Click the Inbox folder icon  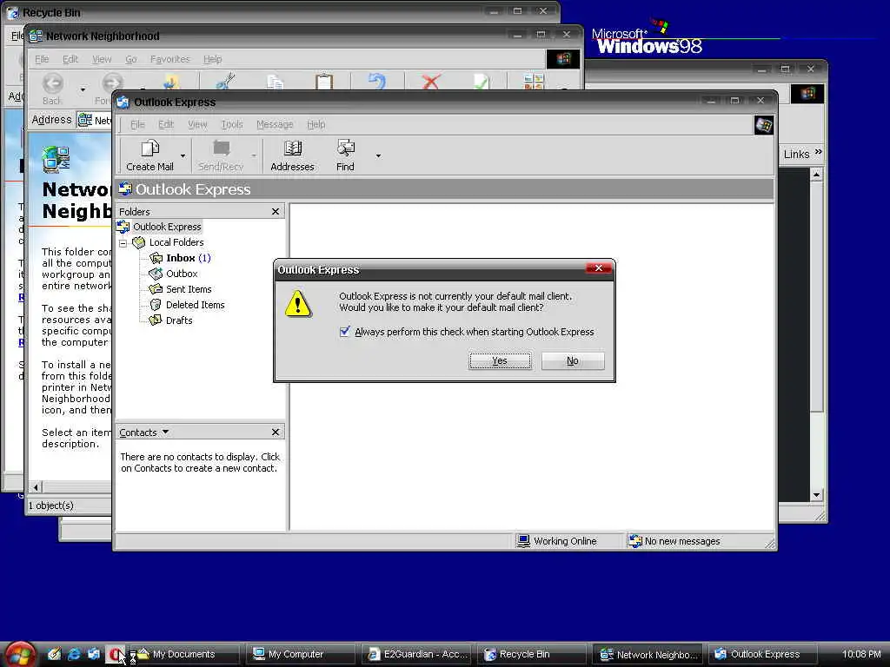pos(156,258)
